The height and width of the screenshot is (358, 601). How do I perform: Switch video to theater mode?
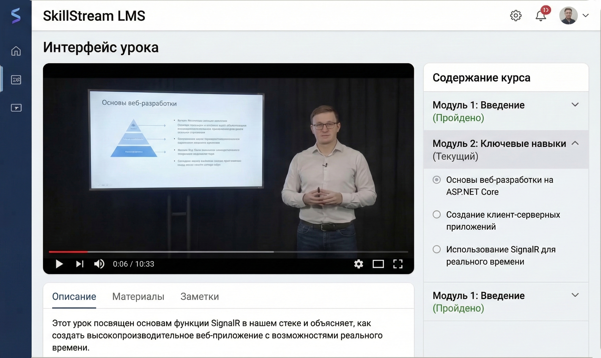[x=378, y=264]
